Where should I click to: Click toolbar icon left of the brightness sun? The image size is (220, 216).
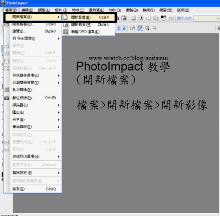tap(133, 18)
